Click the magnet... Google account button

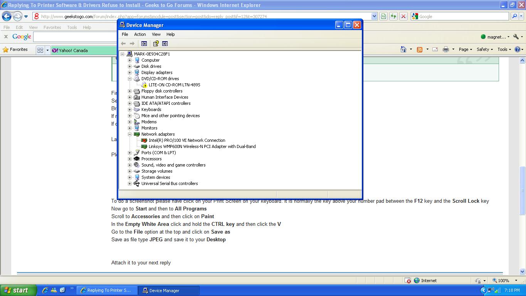[x=495, y=37]
